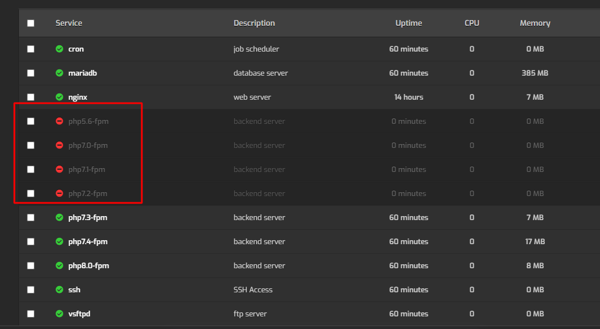Screen dimensions: 600x329
Task: Check the mariadb service checkbox
Action: click(30, 73)
